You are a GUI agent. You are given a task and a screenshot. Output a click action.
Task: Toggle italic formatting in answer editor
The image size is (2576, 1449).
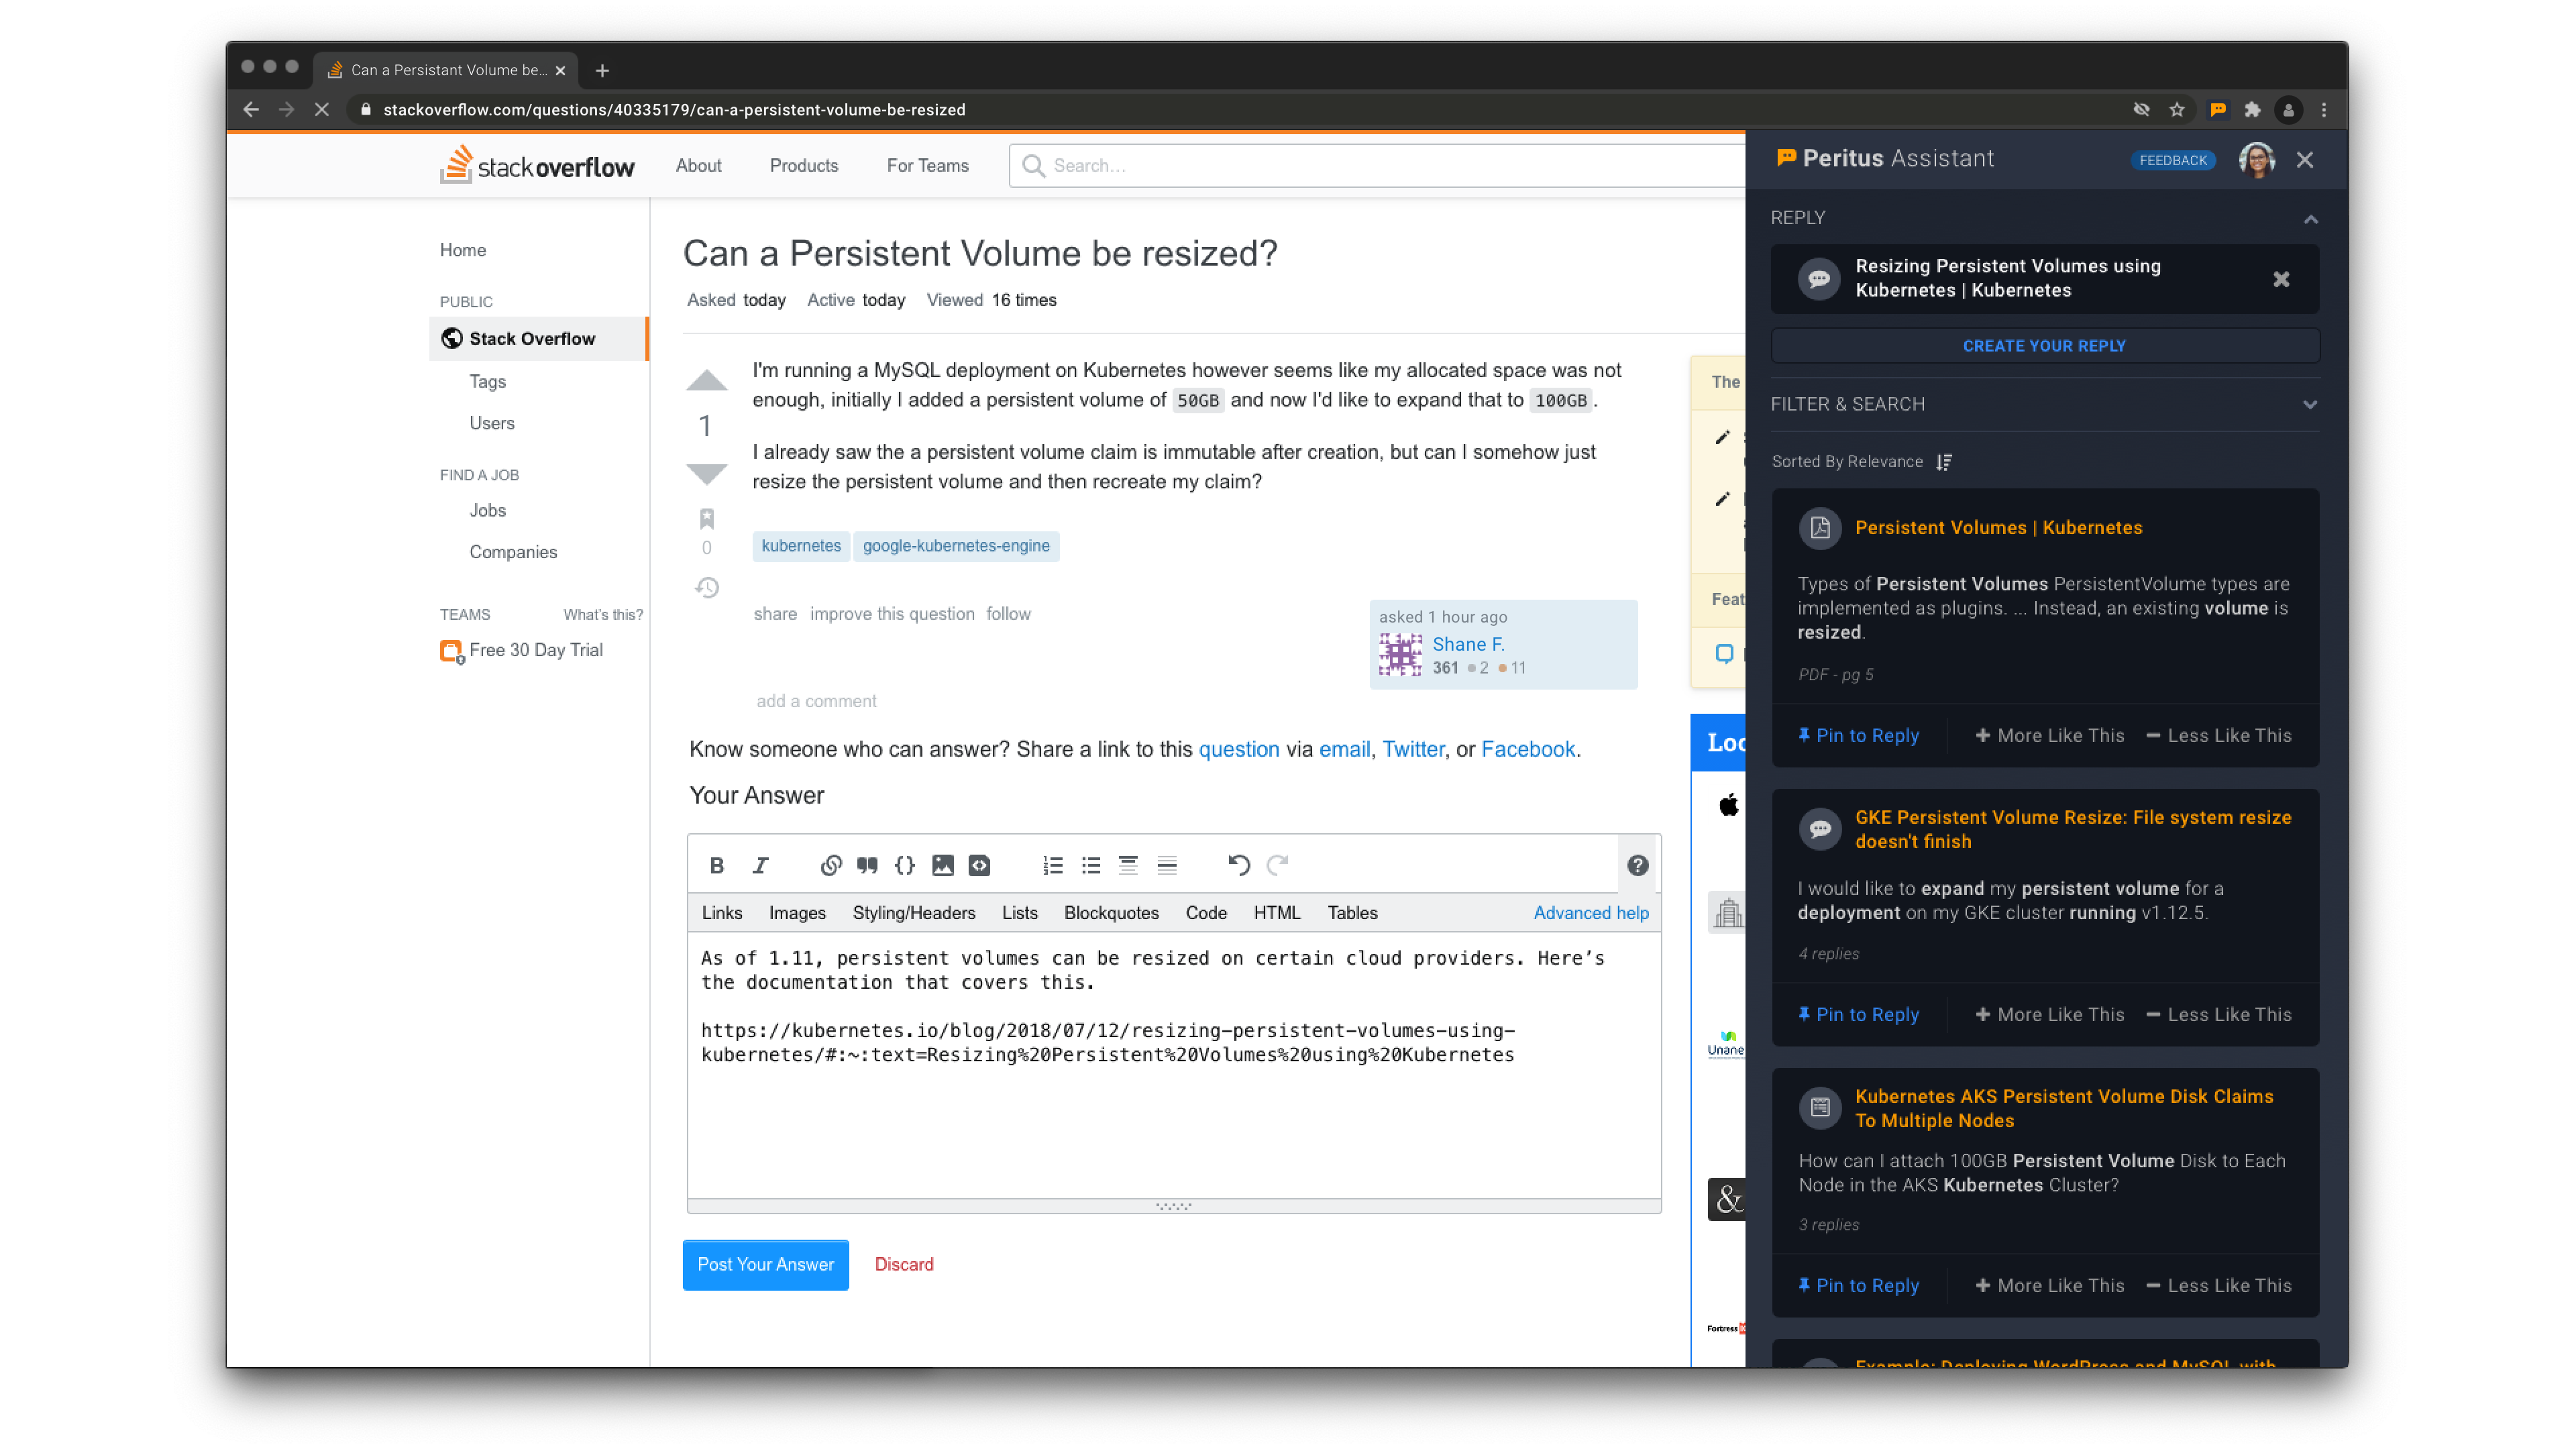point(760,865)
